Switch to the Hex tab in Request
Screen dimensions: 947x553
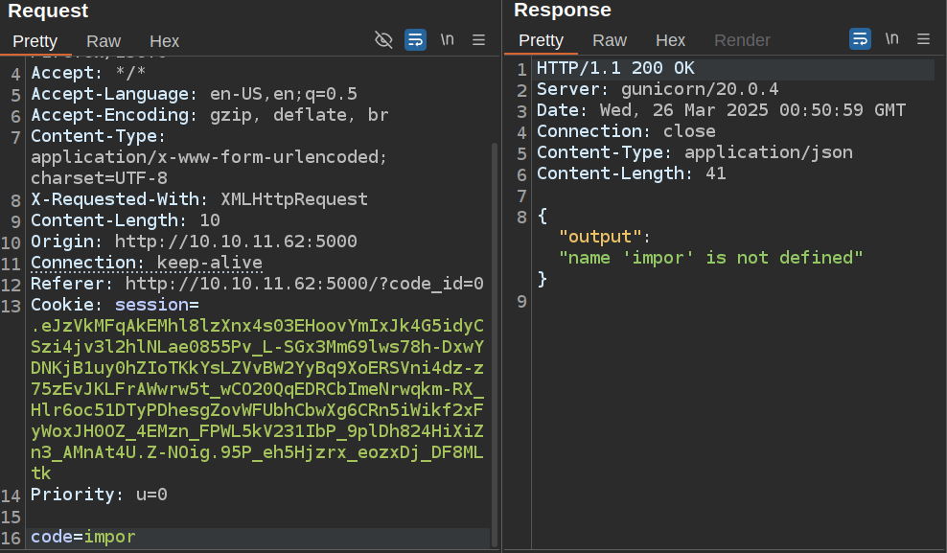(x=164, y=41)
